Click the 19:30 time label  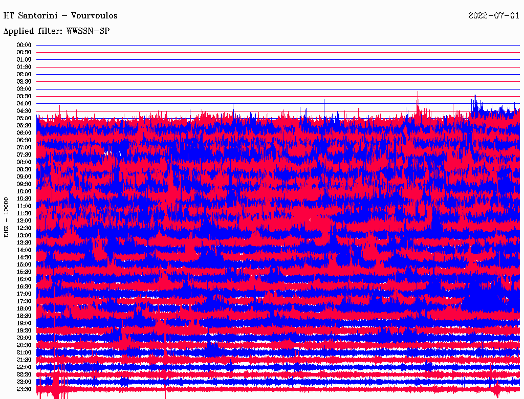coord(24,330)
